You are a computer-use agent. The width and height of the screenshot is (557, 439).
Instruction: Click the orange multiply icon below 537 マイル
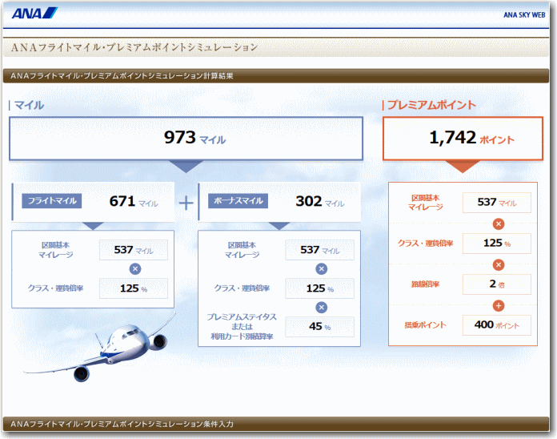coord(499,224)
